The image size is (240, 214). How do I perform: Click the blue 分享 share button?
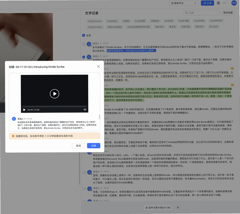(207, 3)
